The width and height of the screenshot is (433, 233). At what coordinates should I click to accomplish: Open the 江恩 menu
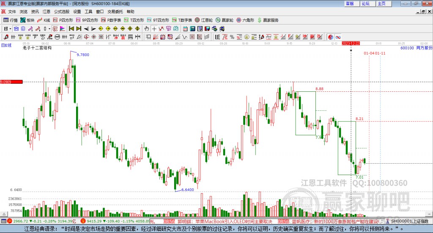[47, 11]
